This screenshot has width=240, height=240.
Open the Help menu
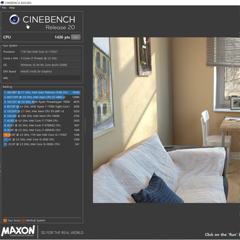pos(12,8)
